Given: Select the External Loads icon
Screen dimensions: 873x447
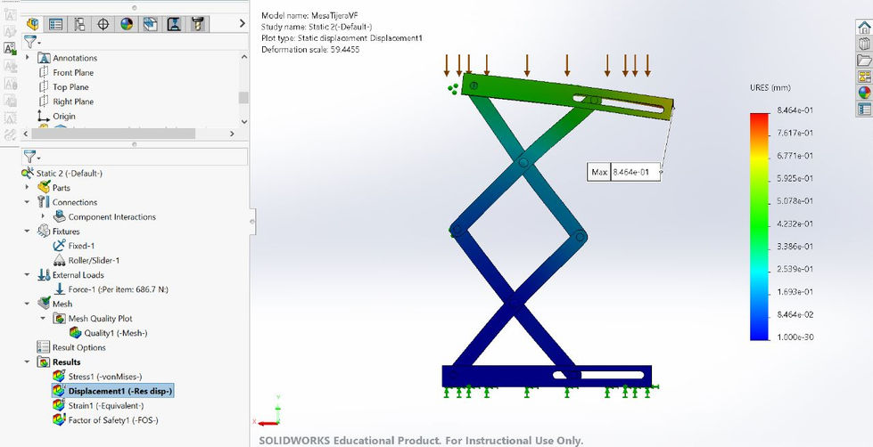Looking at the screenshot, I should click(44, 274).
